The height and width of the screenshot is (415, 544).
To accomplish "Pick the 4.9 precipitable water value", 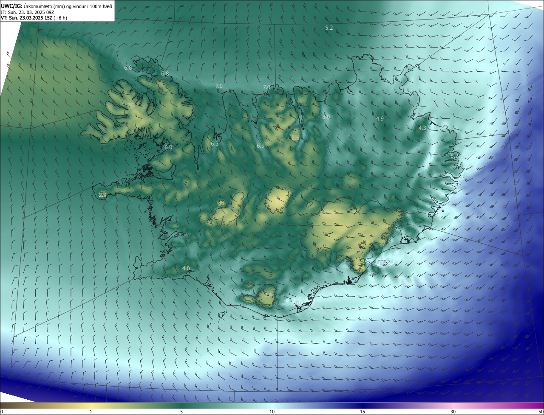I will (x=380, y=118).
